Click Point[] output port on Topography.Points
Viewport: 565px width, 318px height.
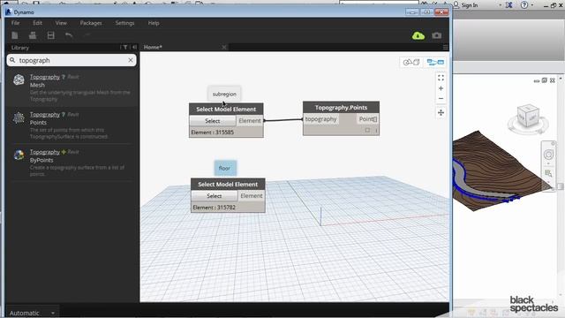[368, 119]
